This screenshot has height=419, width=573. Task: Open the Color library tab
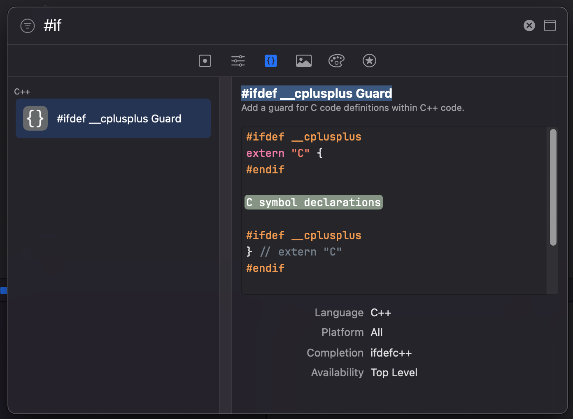tap(336, 61)
